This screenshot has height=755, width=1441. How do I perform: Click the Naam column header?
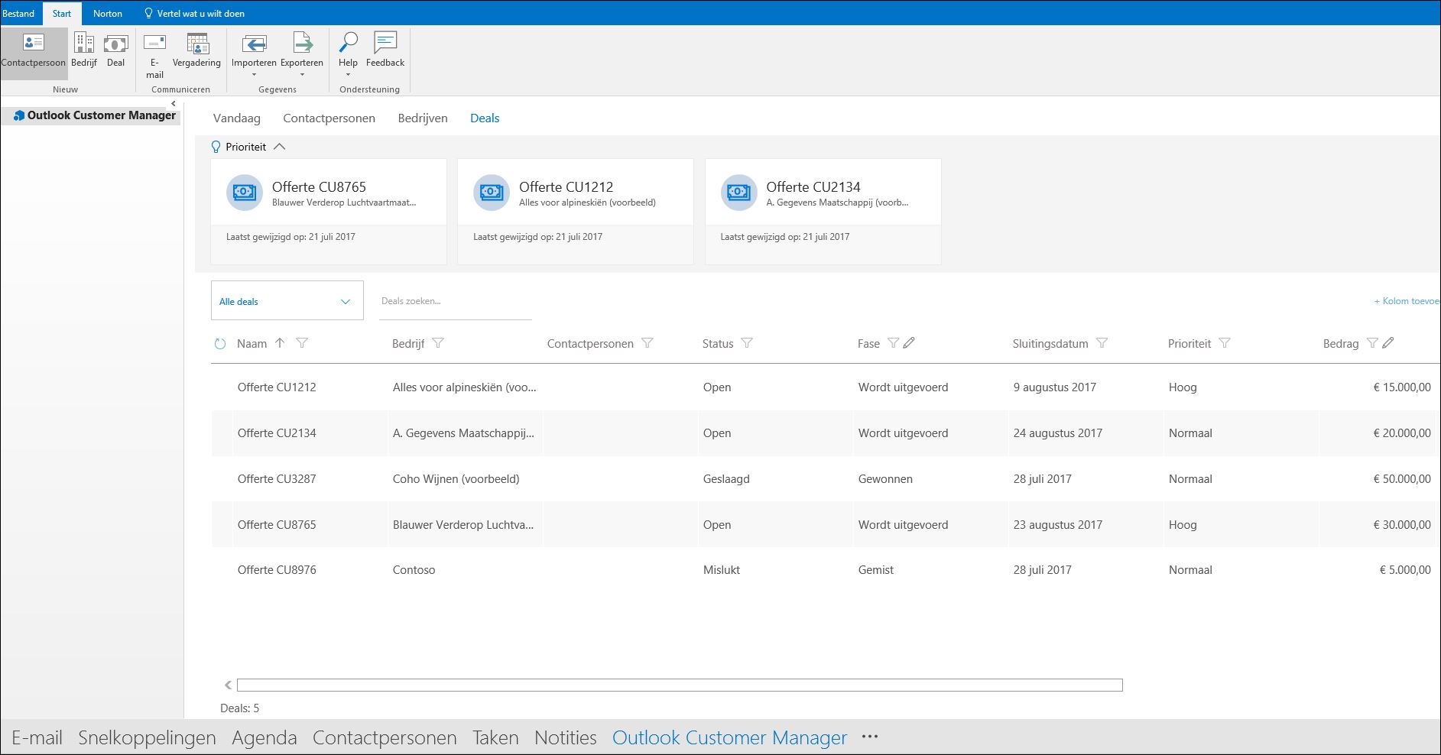coord(252,344)
